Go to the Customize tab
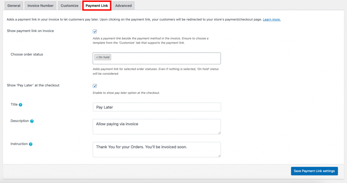347x183 pixels. (x=69, y=6)
